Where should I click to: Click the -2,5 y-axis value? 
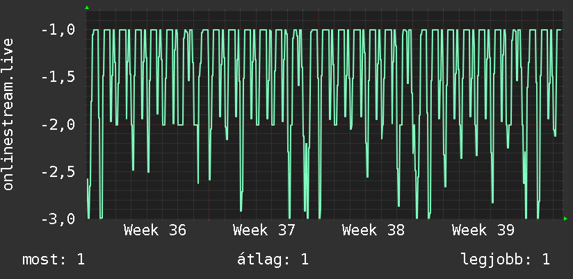point(58,172)
